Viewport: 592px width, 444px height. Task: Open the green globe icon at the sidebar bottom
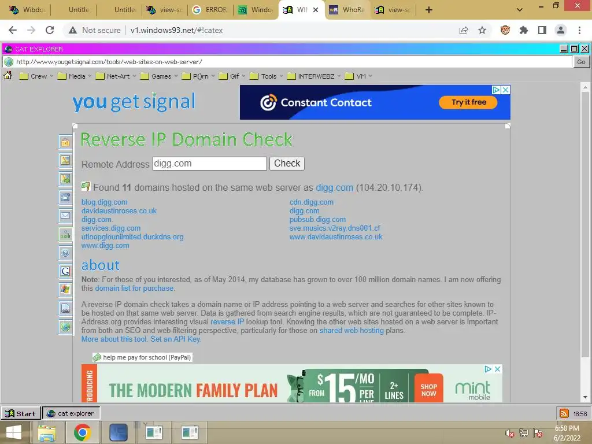click(x=65, y=327)
